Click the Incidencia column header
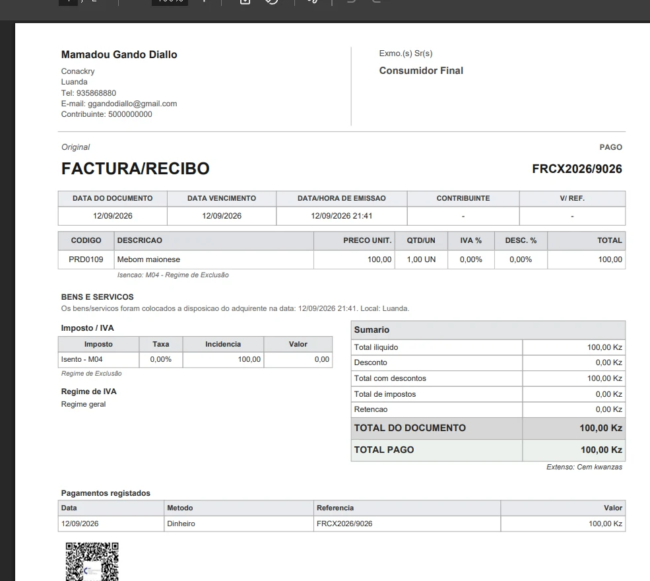650x581 pixels. 223,344
